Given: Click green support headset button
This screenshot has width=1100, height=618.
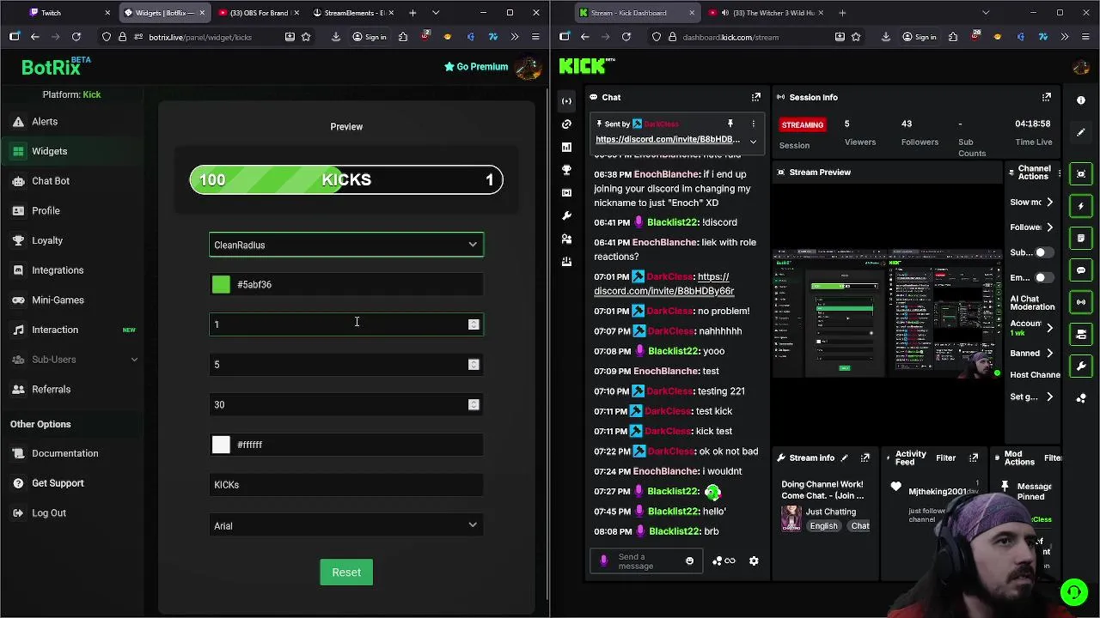Looking at the screenshot, I should 1073,592.
